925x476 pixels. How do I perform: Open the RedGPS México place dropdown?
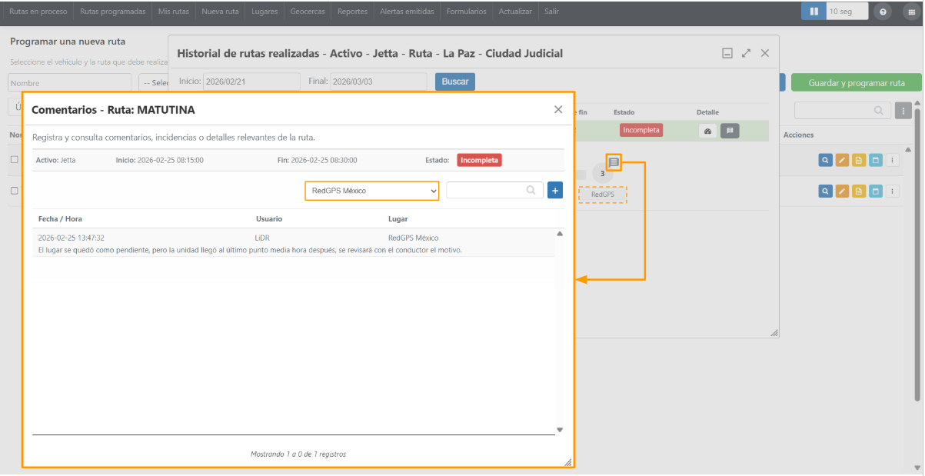coord(372,191)
